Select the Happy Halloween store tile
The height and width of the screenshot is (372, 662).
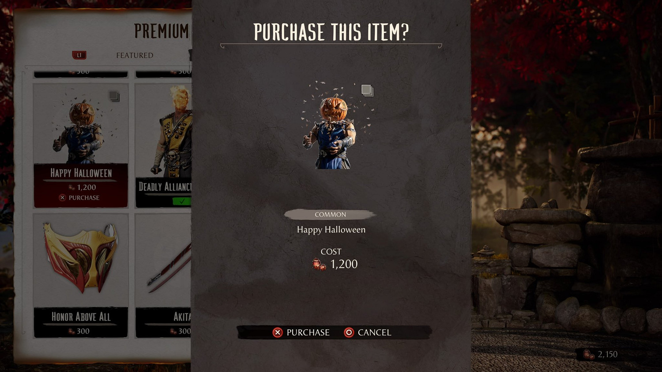(81, 145)
